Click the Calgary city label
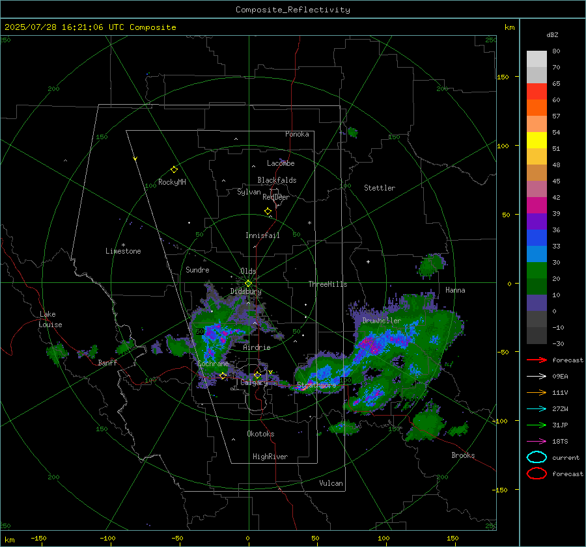Image resolution: width=586 pixels, height=547 pixels. pyautogui.click(x=254, y=382)
